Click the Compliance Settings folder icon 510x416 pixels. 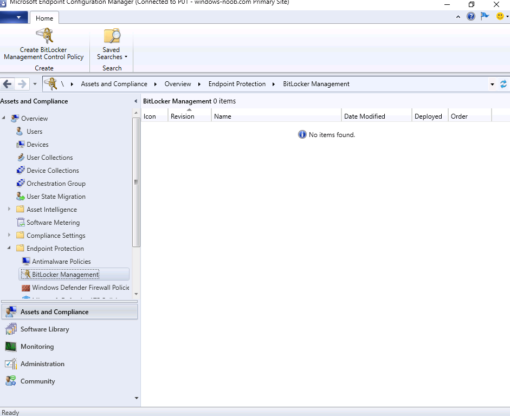[x=20, y=235]
